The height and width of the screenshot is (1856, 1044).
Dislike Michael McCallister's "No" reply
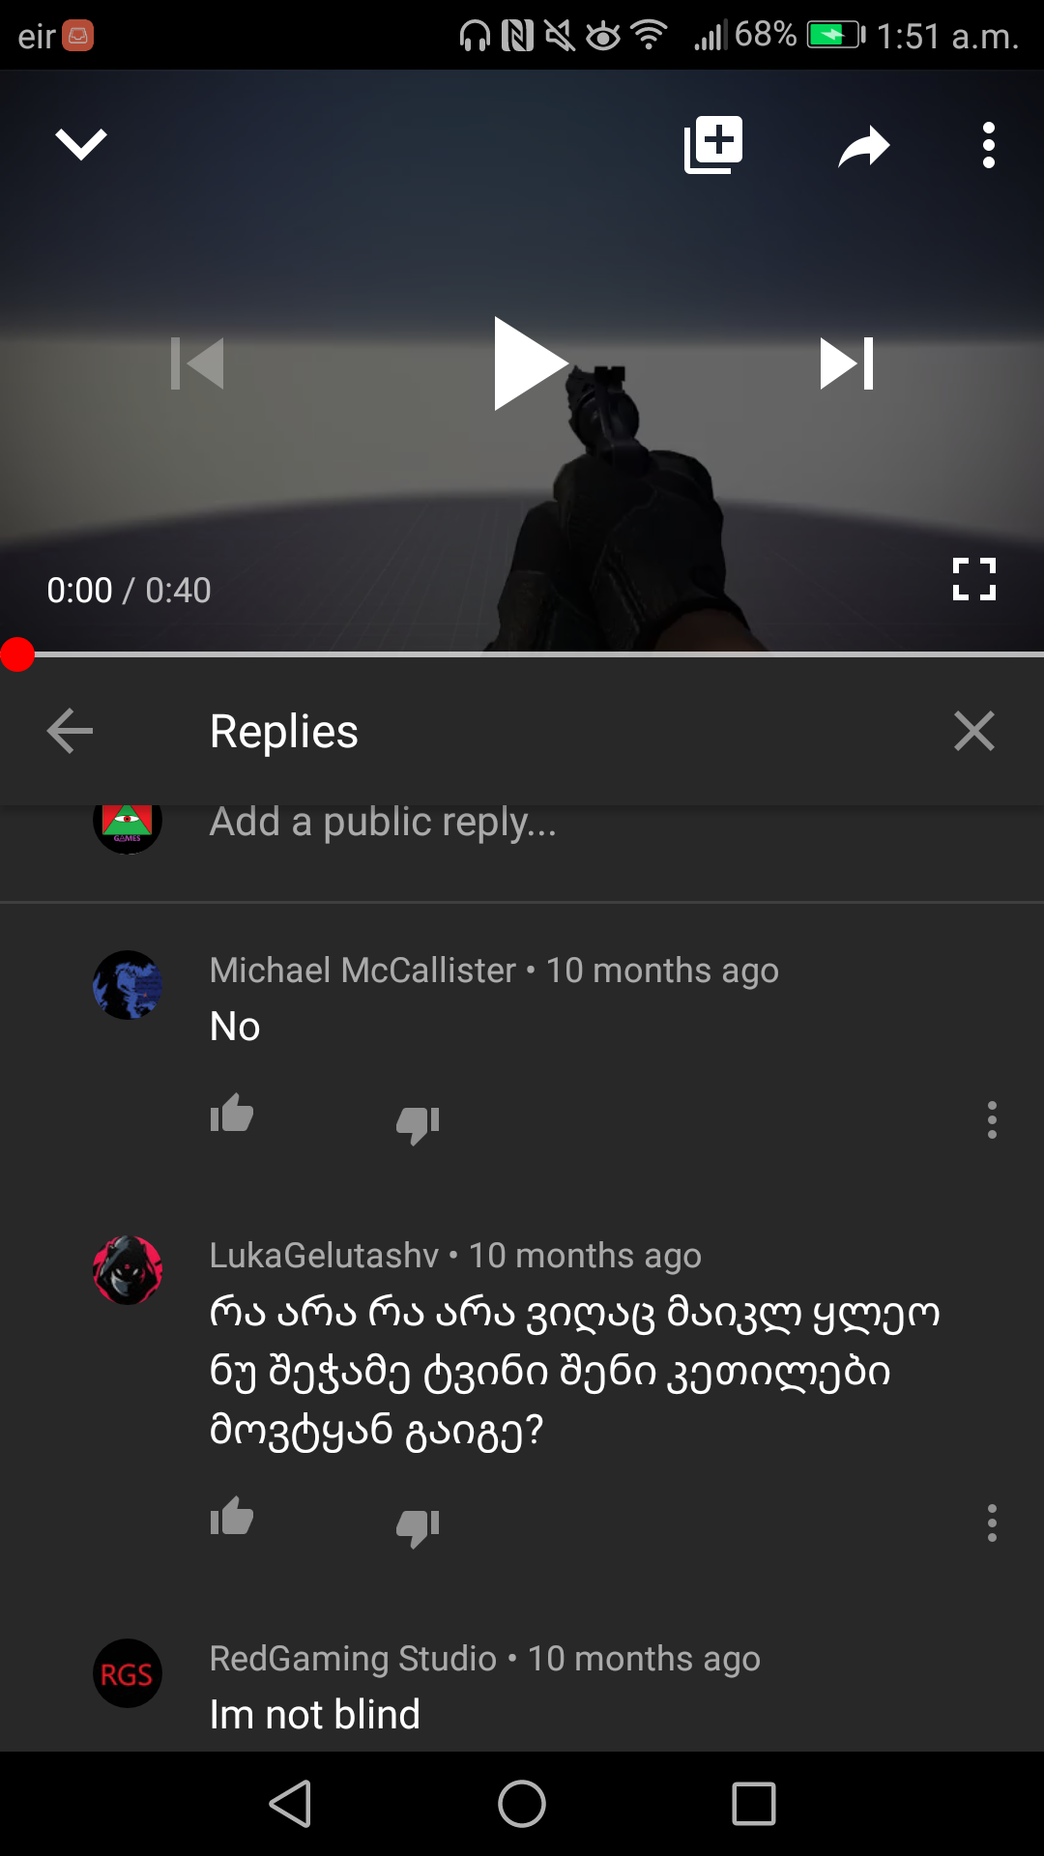coord(418,1124)
